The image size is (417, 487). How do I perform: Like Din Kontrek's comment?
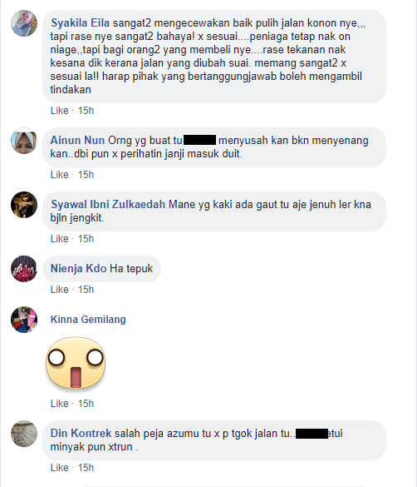point(60,468)
